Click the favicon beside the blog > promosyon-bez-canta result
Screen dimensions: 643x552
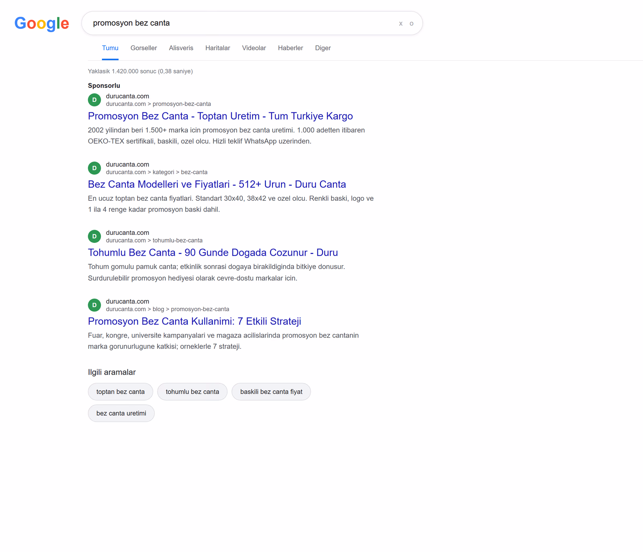94,305
